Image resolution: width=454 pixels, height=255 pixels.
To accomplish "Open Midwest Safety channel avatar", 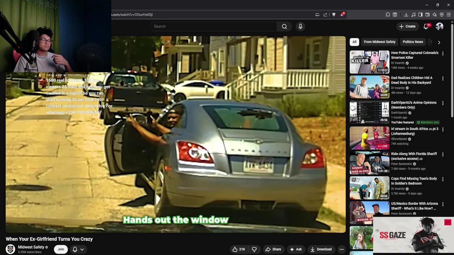I will [x=10, y=249].
